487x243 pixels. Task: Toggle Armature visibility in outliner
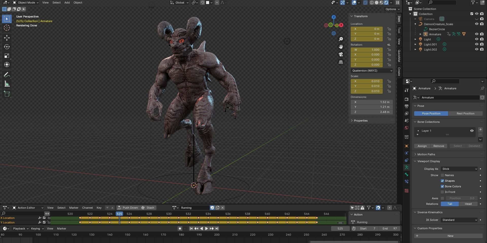[477, 34]
